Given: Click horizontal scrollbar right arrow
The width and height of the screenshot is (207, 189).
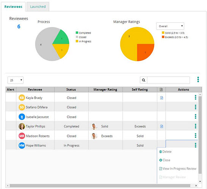Looking at the screenshot, I should [x=196, y=186].
